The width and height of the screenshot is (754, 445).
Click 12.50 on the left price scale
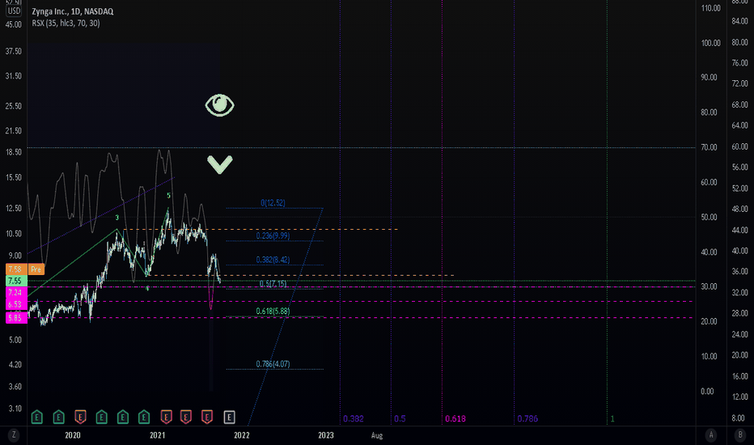point(14,208)
